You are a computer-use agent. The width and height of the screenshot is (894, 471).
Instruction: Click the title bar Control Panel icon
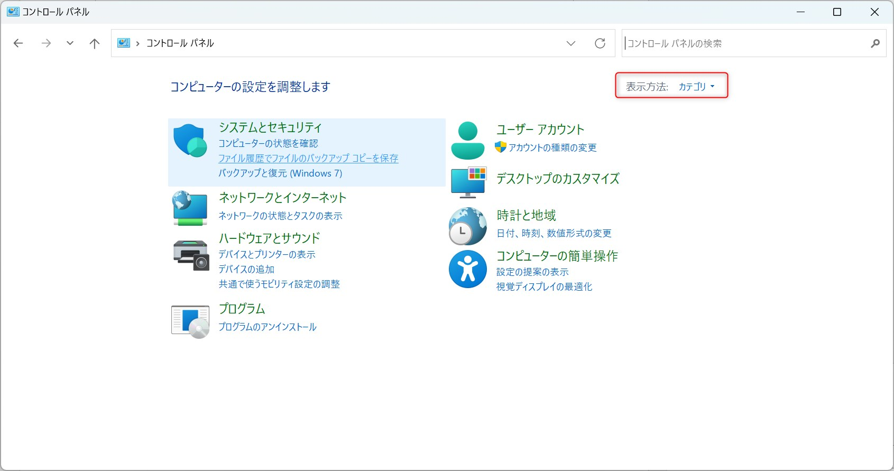[x=13, y=12]
